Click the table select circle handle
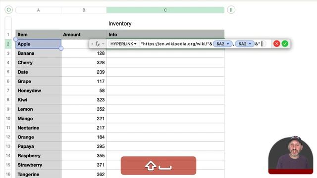The width and height of the screenshot is (317, 178). (x=9, y=10)
